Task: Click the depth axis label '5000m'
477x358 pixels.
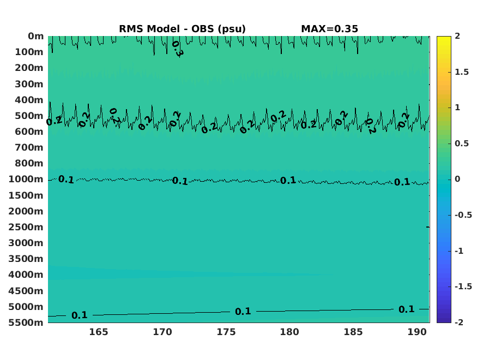Action: [26, 307]
